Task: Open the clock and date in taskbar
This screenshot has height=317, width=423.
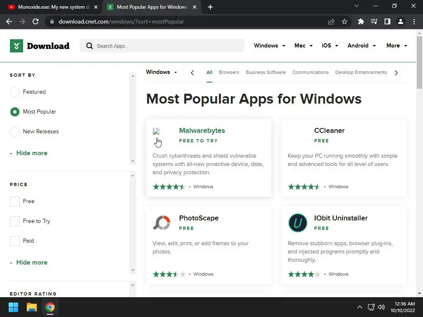Action: [403, 307]
